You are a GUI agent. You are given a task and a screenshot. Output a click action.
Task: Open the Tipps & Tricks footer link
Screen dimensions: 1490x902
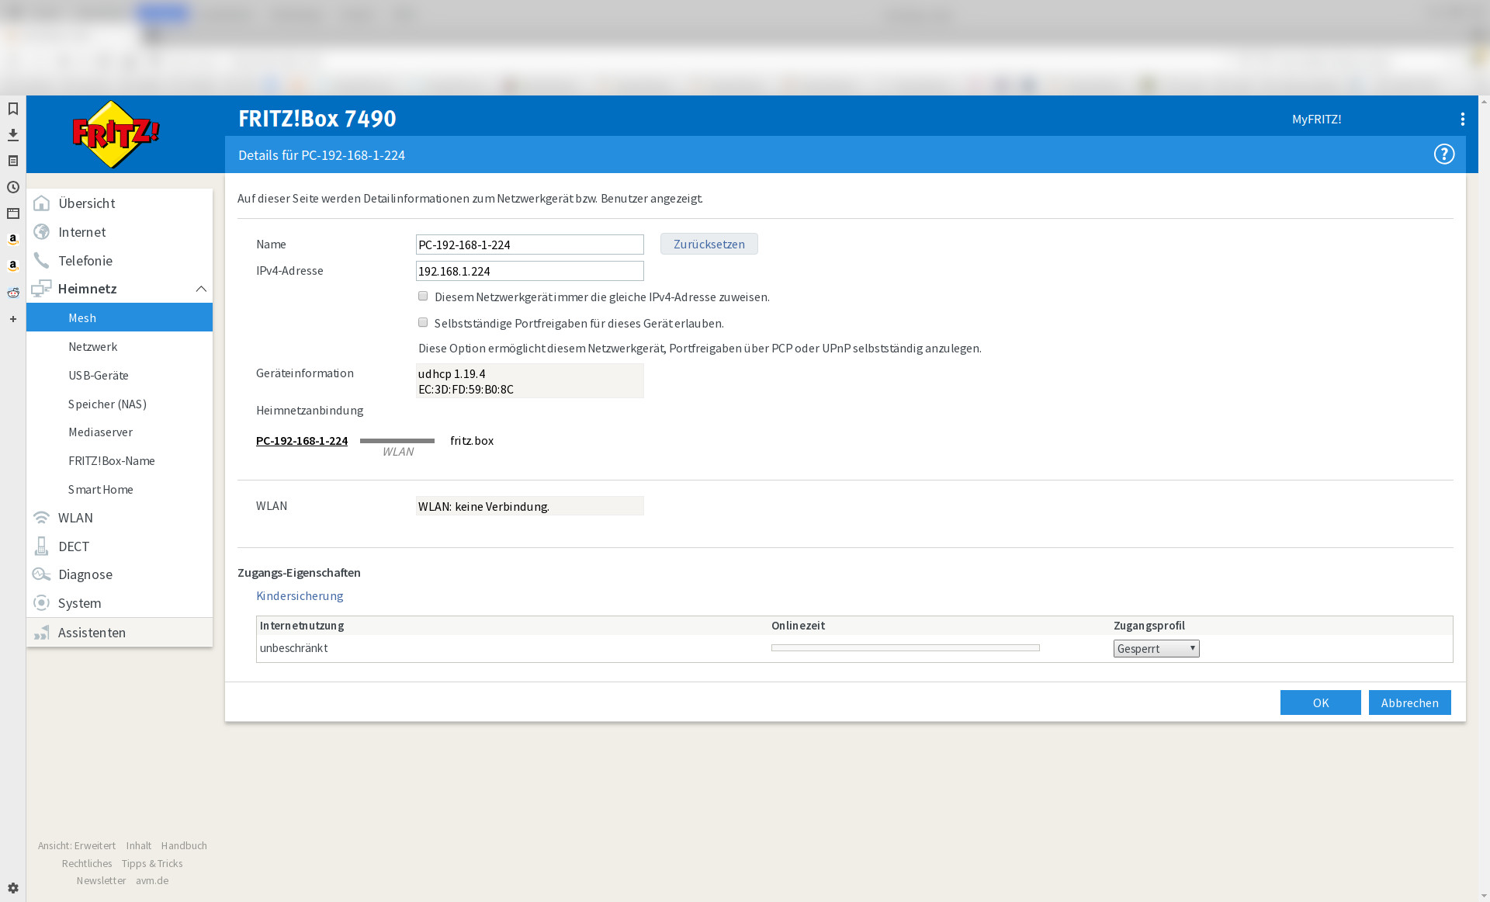pos(152,864)
